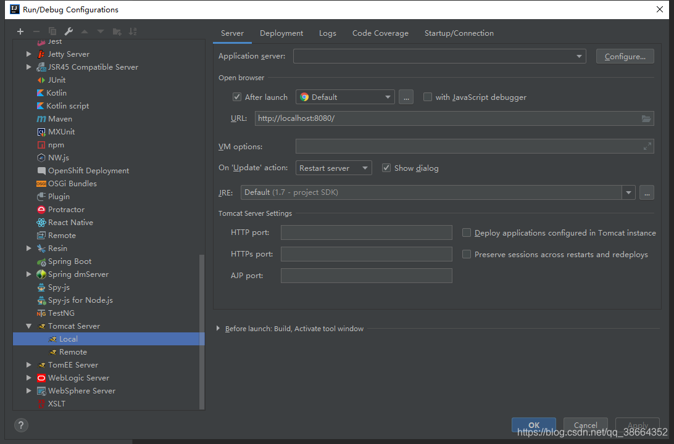Screen dimensions: 674x444
Task: Expand WebSphere Server node
Action: point(29,391)
